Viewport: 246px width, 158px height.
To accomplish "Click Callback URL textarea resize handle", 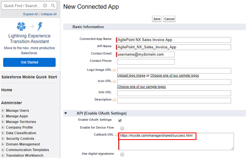I will [232, 149].
